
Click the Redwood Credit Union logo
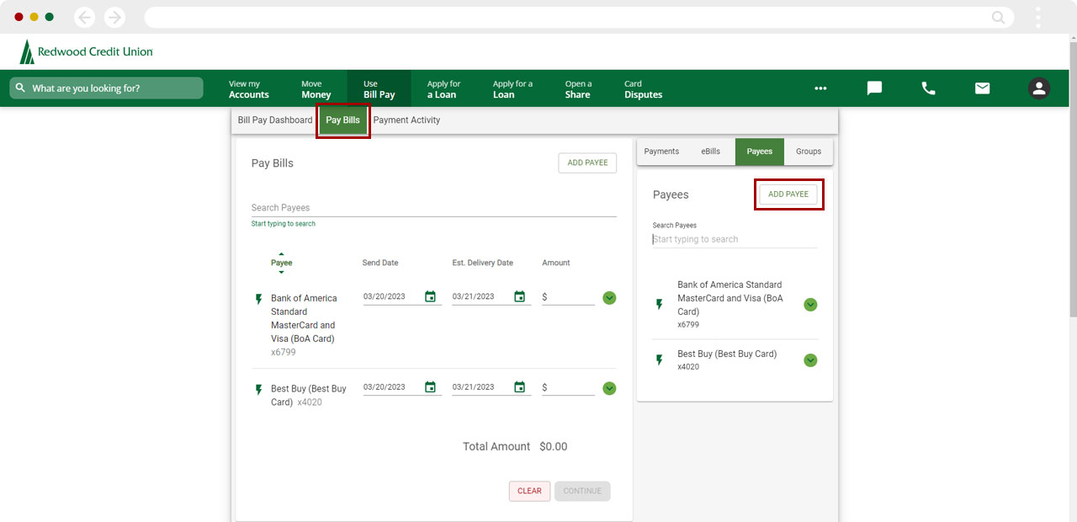86,51
